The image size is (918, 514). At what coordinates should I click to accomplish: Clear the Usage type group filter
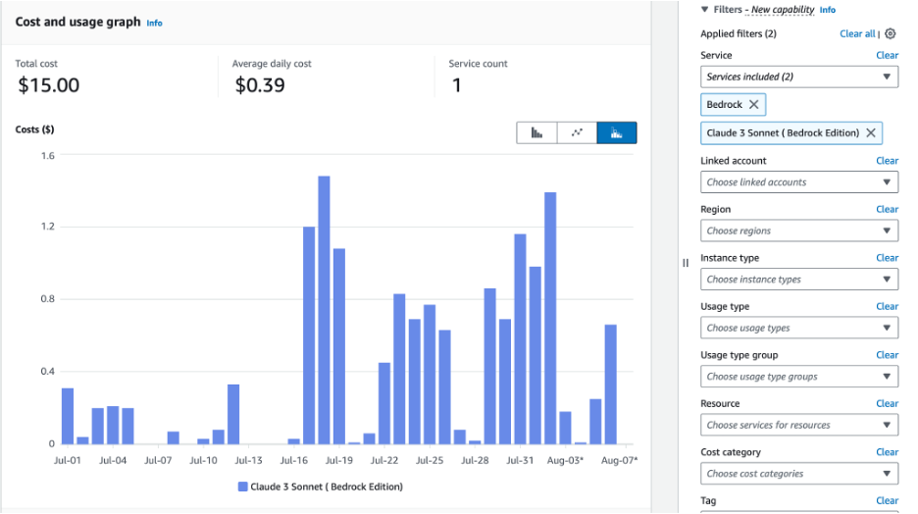click(887, 355)
